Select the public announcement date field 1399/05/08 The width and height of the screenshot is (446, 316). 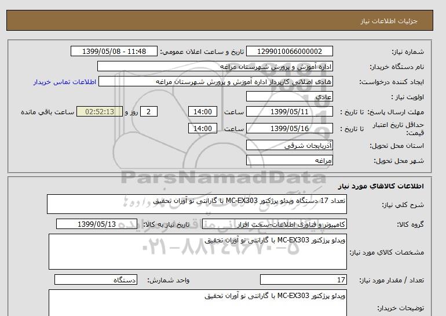pyautogui.click(x=114, y=52)
